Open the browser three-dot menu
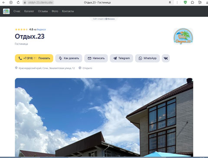The height and width of the screenshot is (158, 208). tap(177, 3)
